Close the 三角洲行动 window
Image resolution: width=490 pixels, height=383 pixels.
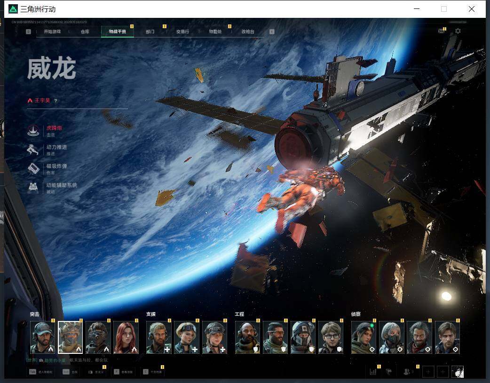coord(472,9)
